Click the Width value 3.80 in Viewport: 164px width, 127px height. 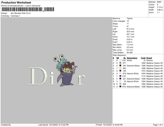160,10
